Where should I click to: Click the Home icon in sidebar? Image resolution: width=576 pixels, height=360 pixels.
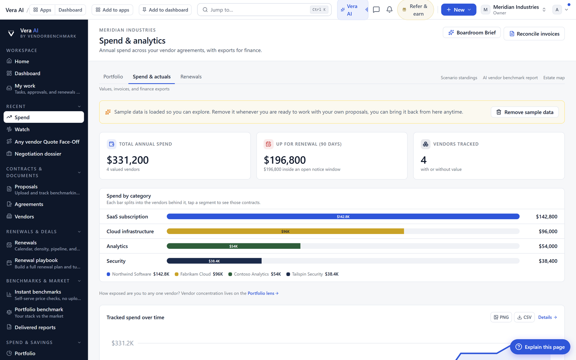click(x=9, y=61)
